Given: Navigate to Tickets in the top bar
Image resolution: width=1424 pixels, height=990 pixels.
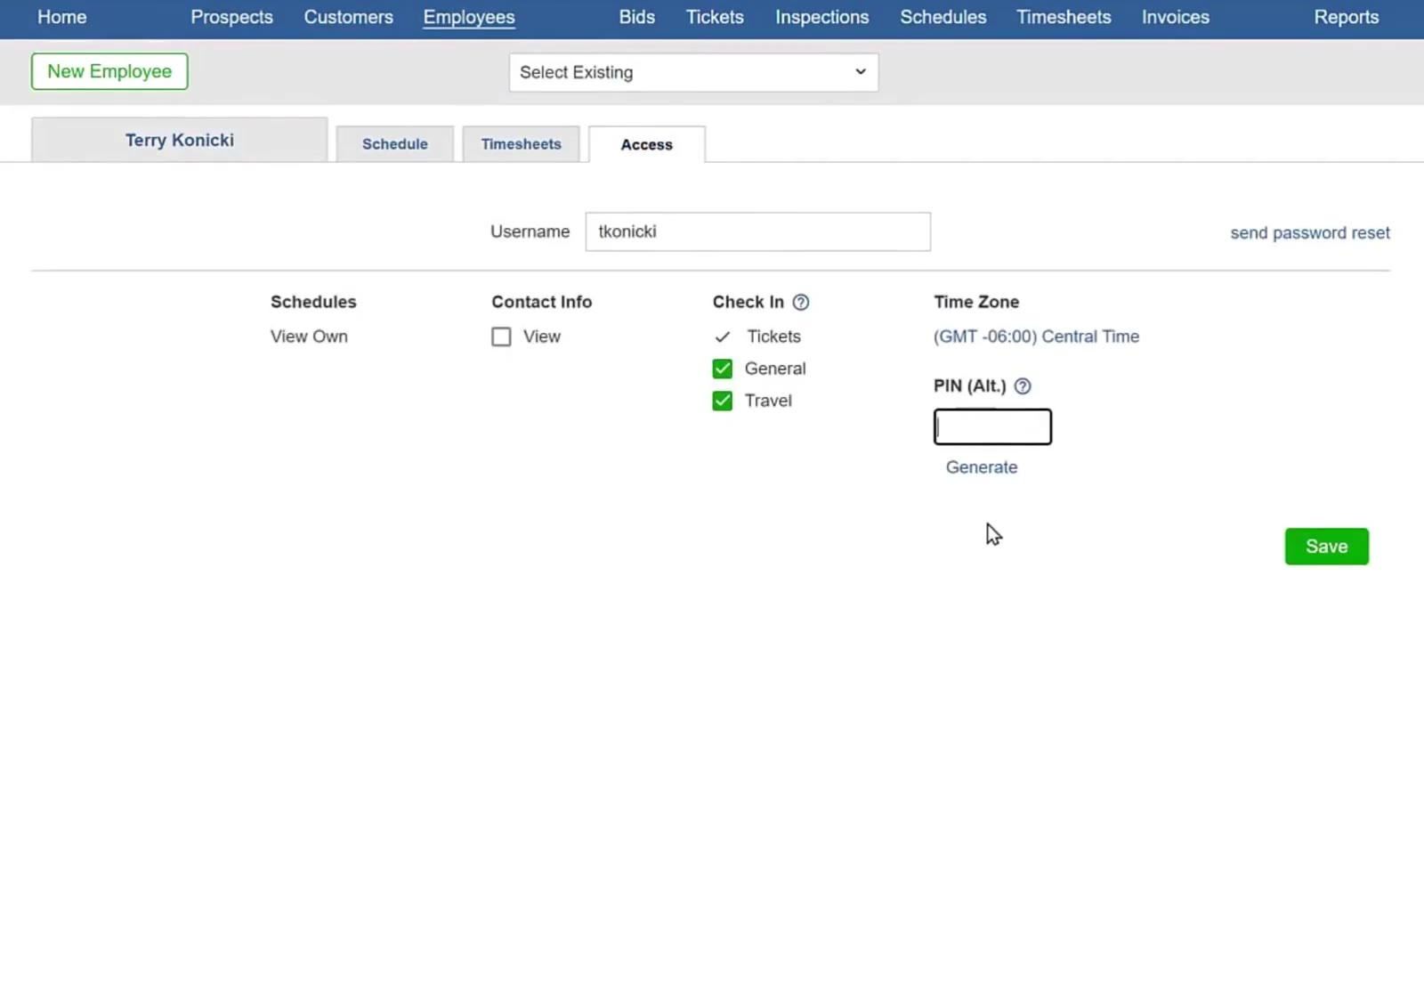Looking at the screenshot, I should pyautogui.click(x=715, y=17).
